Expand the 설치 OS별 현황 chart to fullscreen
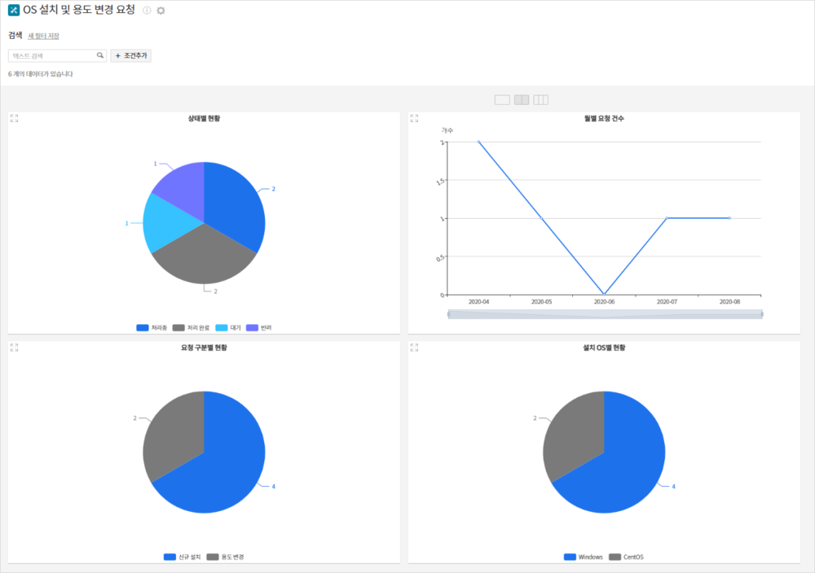This screenshot has height=573, width=815. point(414,348)
